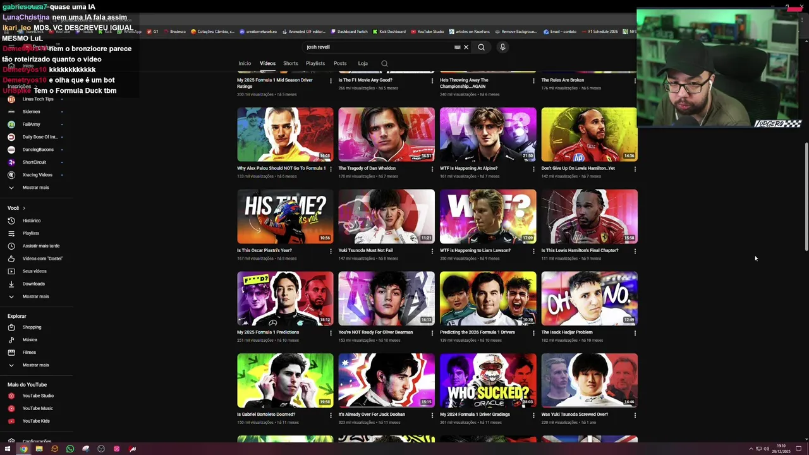809x455 pixels.
Task: Switch to the Início channel tab
Action: pyautogui.click(x=245, y=63)
